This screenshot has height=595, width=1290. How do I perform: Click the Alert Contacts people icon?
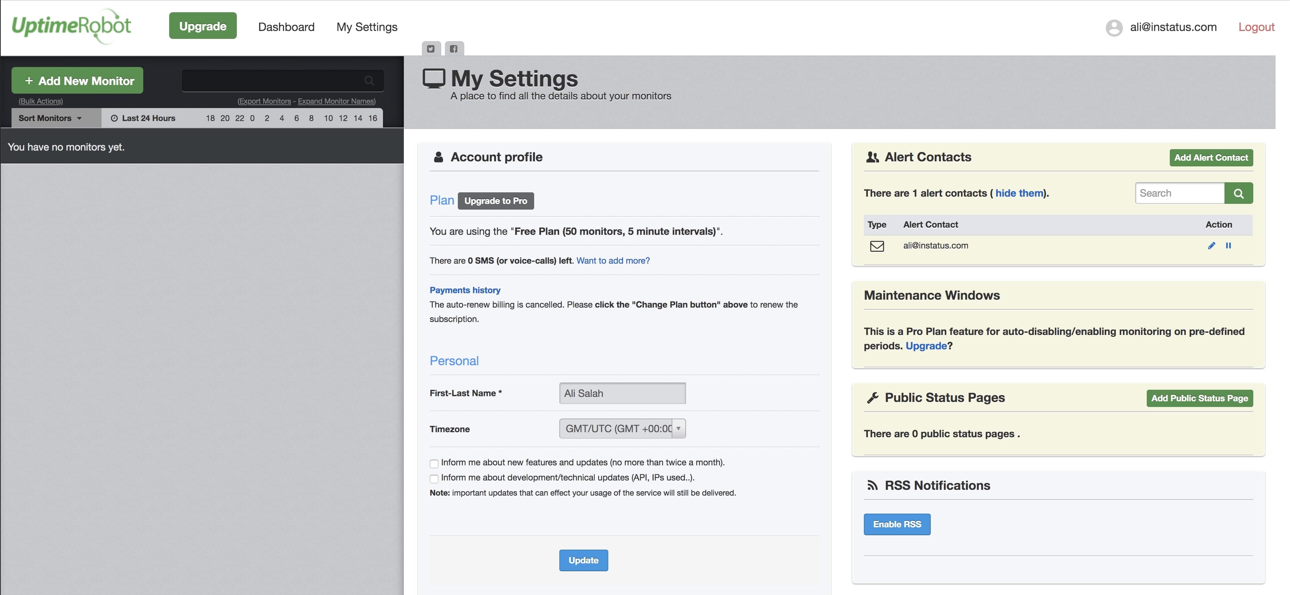(x=871, y=156)
